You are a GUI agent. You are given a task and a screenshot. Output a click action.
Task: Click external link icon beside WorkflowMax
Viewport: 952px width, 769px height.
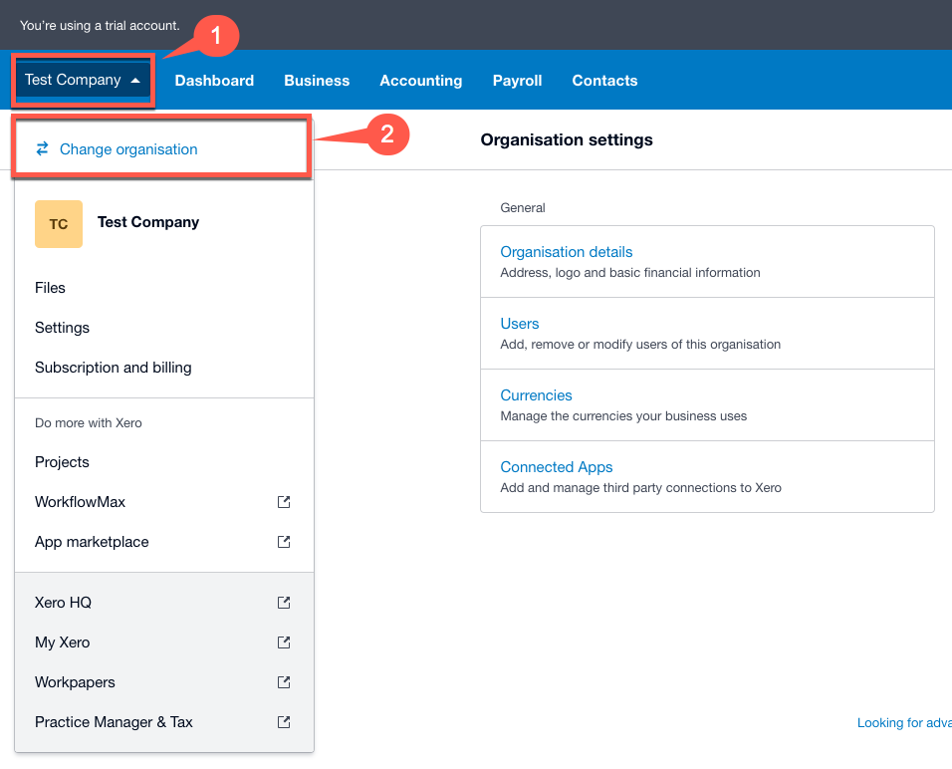pos(284,502)
